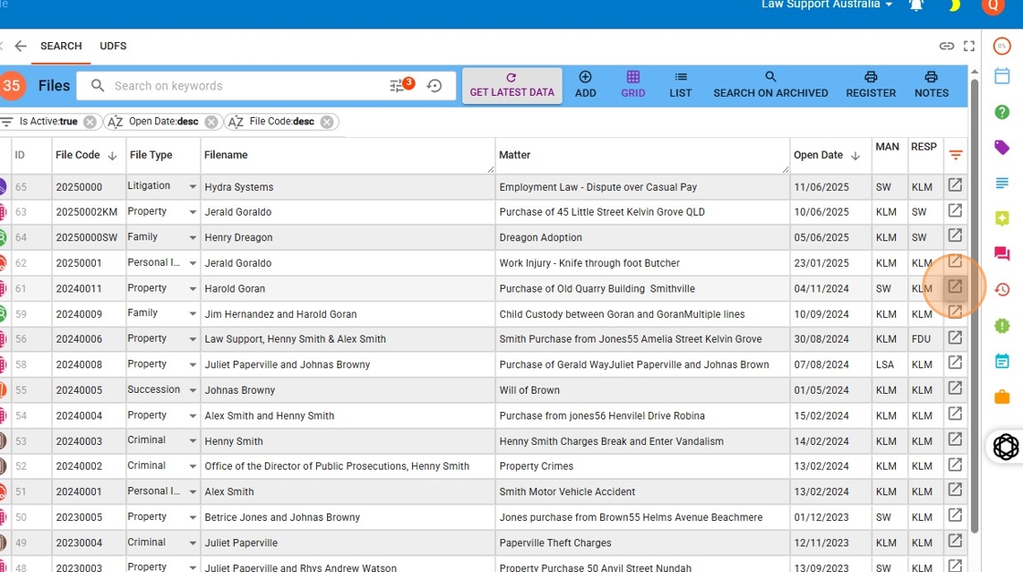The image size is (1023, 572).
Task: Click the notification bell icon
Action: 916,5
